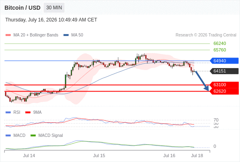Click the MACD 0 axis label

tap(215, 146)
